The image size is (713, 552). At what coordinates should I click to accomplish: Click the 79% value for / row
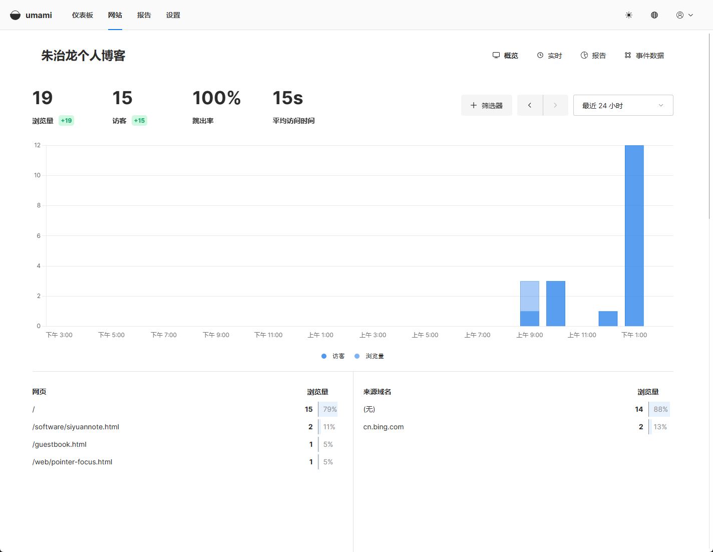point(330,409)
